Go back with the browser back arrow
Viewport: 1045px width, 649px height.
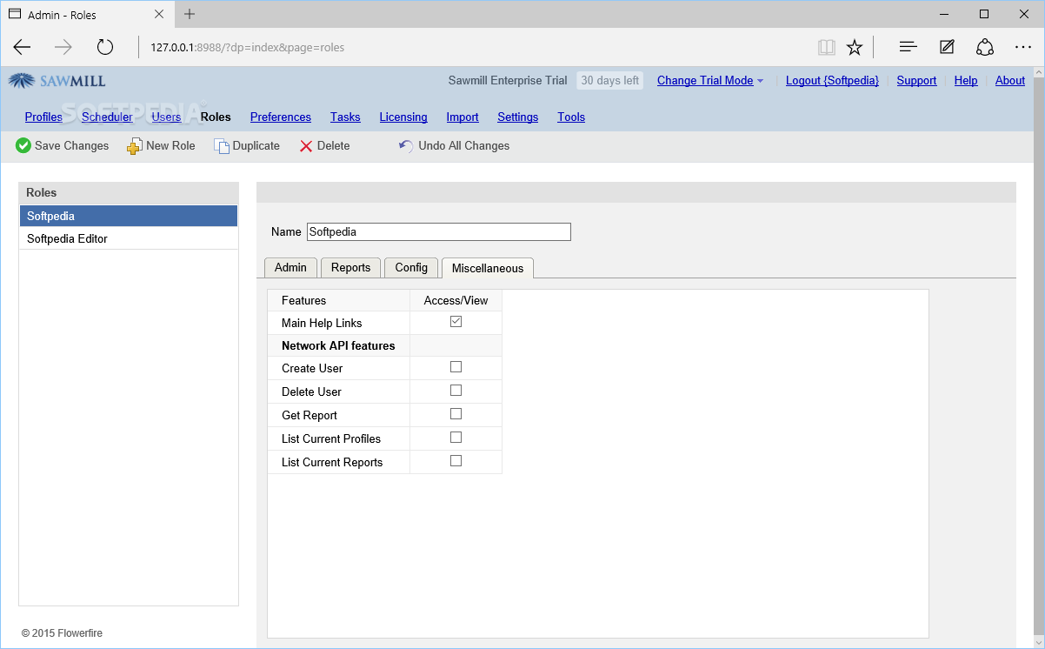point(22,47)
